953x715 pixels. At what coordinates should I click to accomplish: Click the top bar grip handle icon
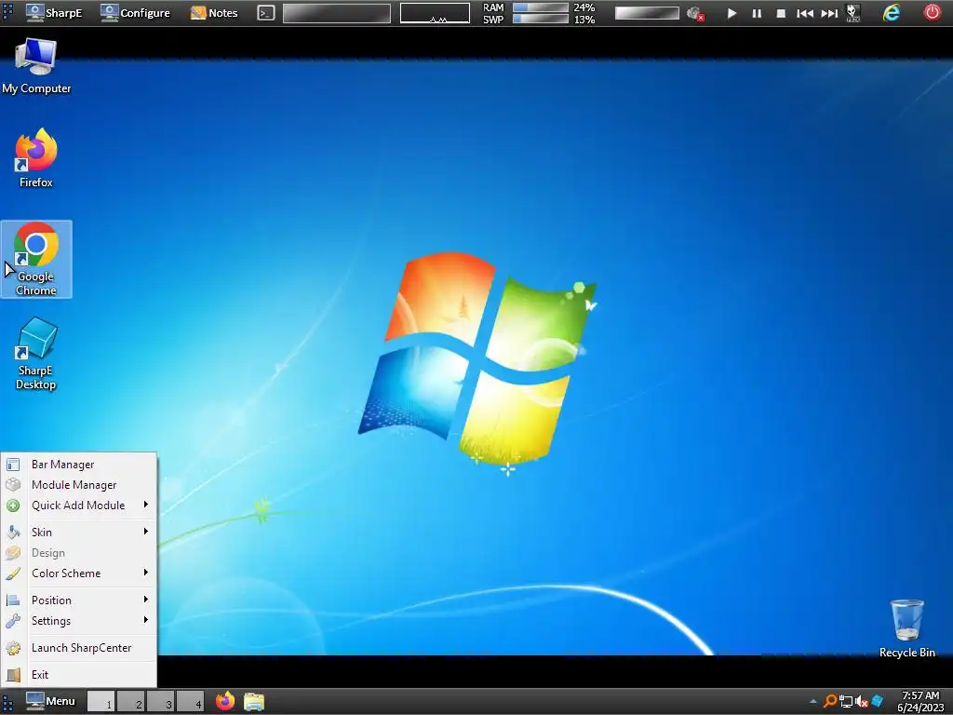click(x=7, y=12)
